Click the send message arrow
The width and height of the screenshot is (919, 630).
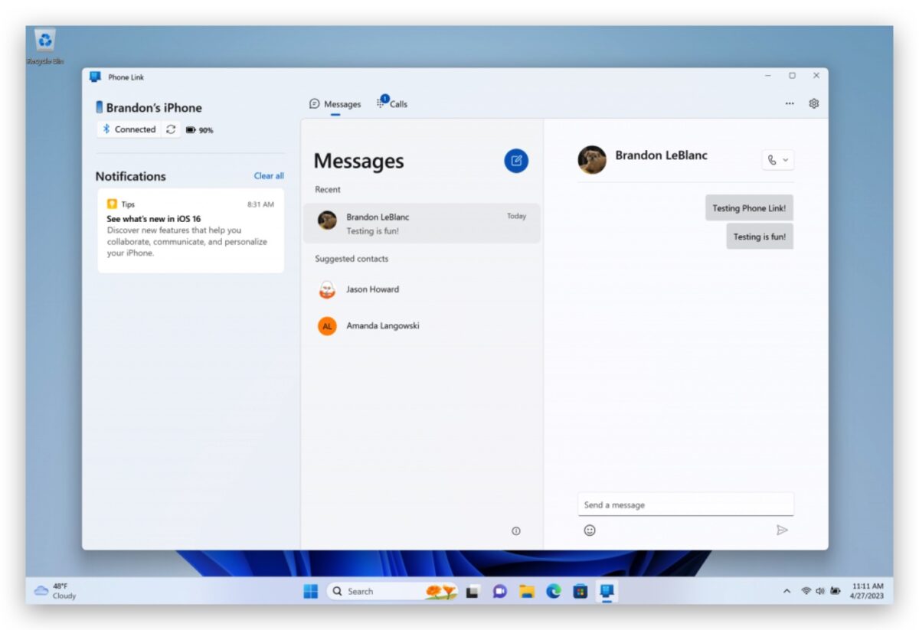coord(782,530)
